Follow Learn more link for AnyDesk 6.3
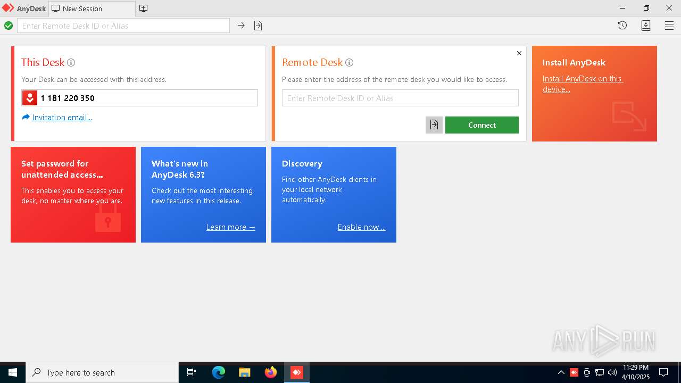The image size is (681, 383). coord(231,227)
